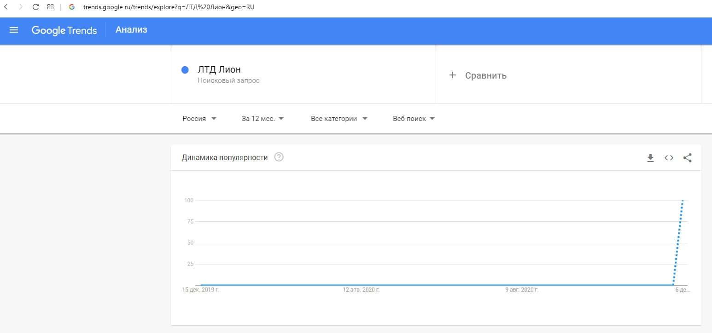Expand the Все категории dropdown

339,119
